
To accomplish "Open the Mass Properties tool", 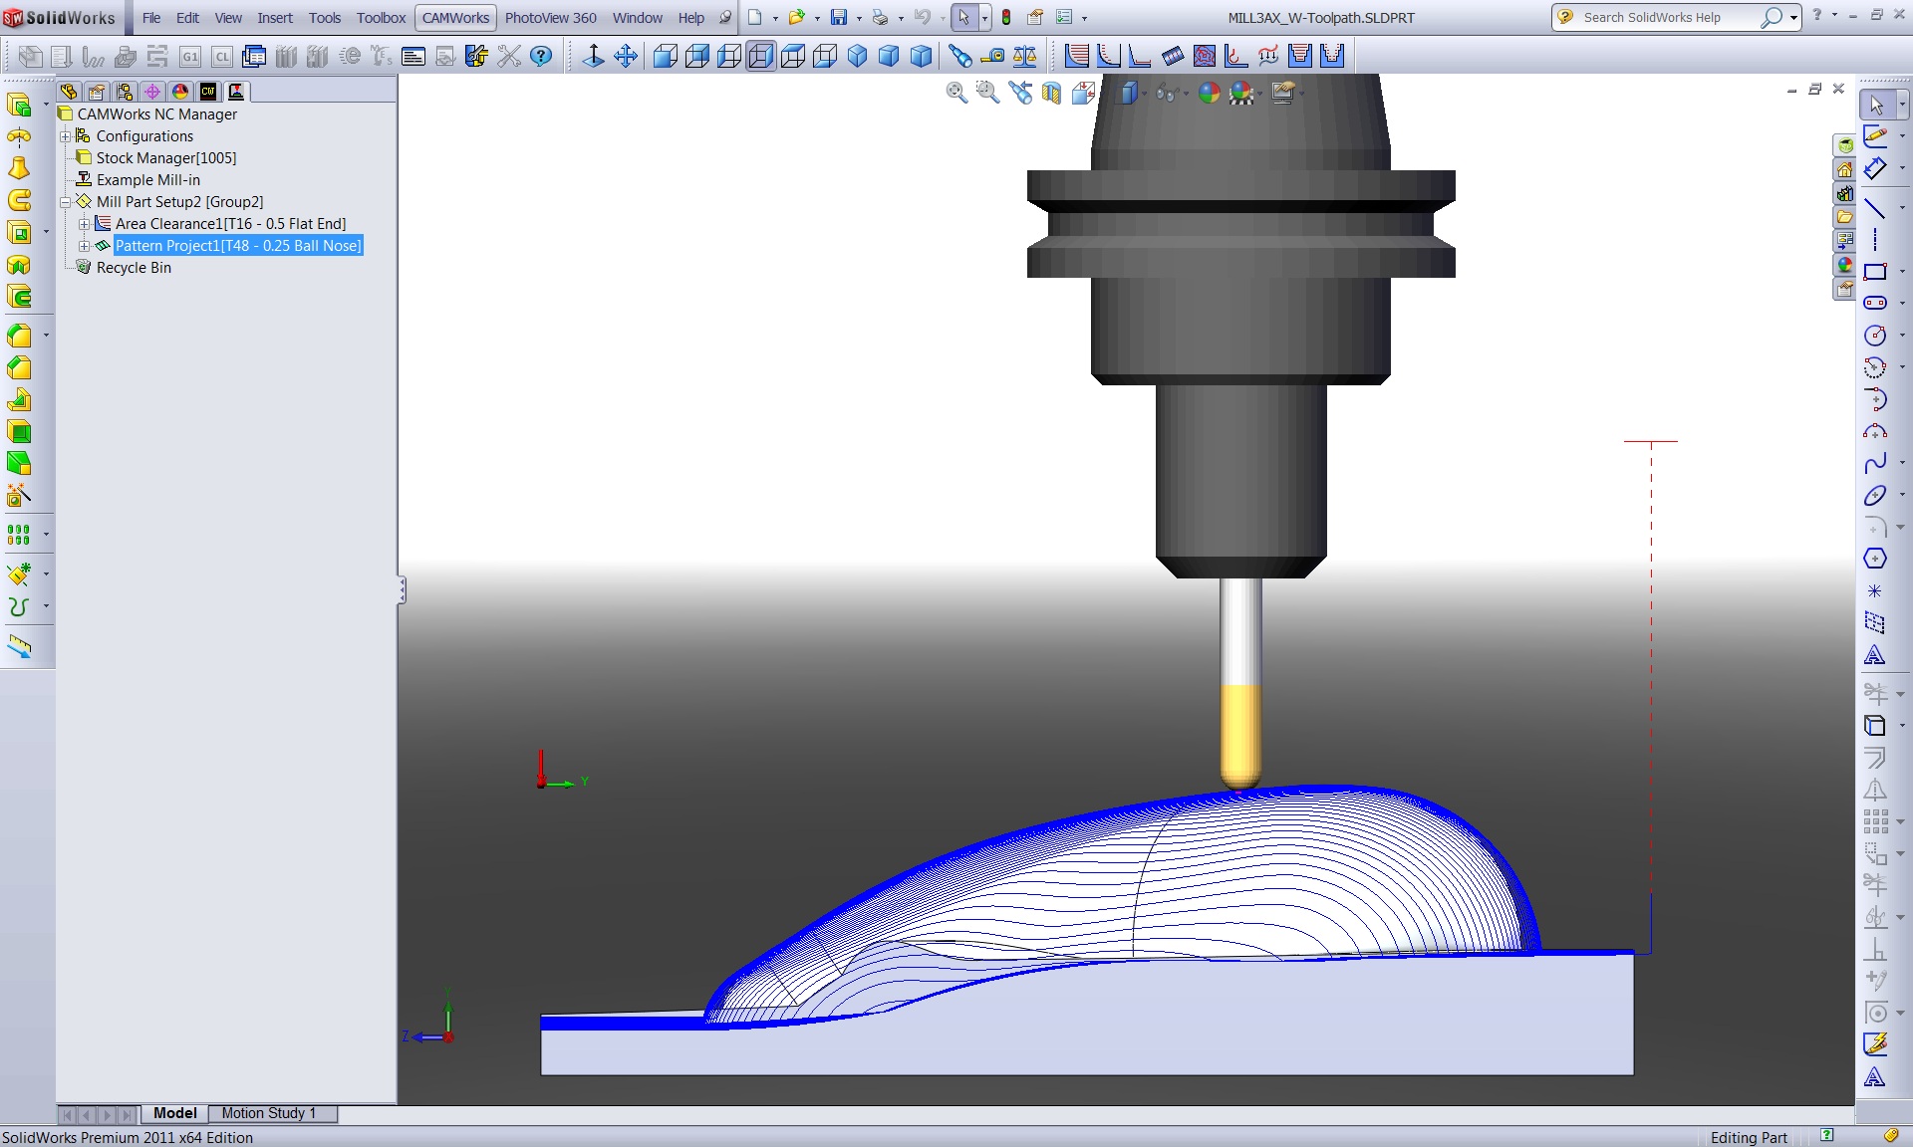I will click(1023, 57).
